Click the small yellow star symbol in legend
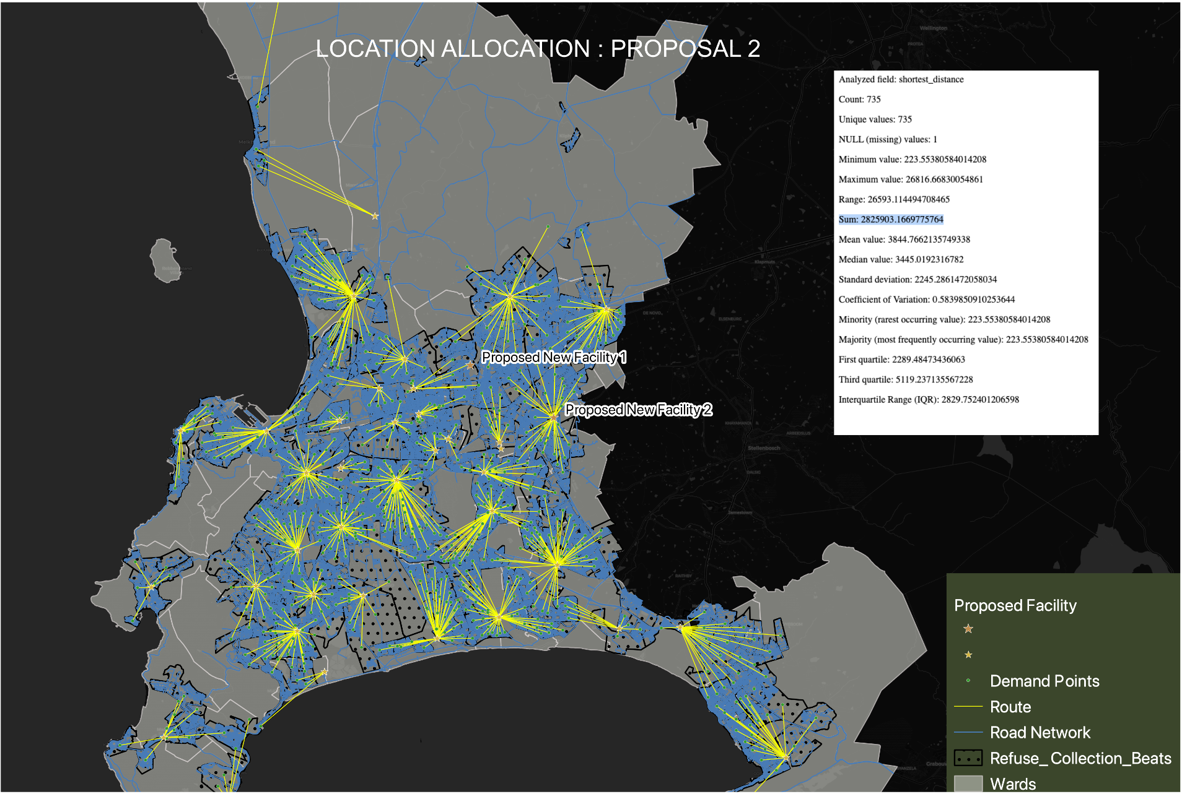Viewport: 1182px width, 794px height. pyautogui.click(x=968, y=655)
